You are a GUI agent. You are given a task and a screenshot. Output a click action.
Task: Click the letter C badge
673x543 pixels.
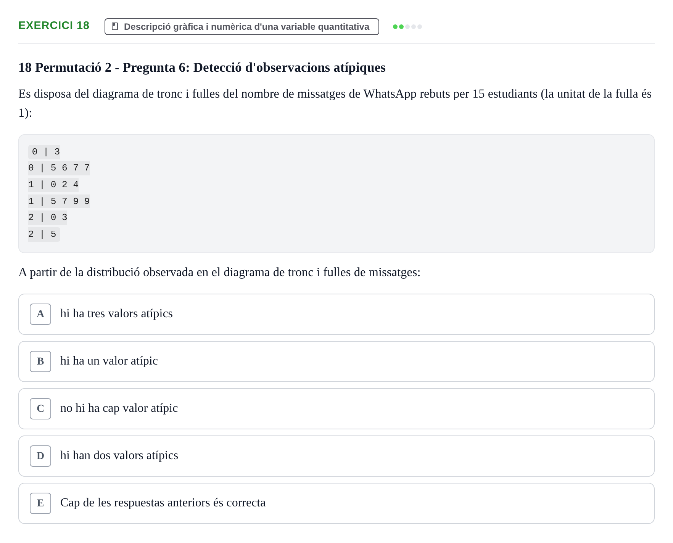pyautogui.click(x=40, y=409)
